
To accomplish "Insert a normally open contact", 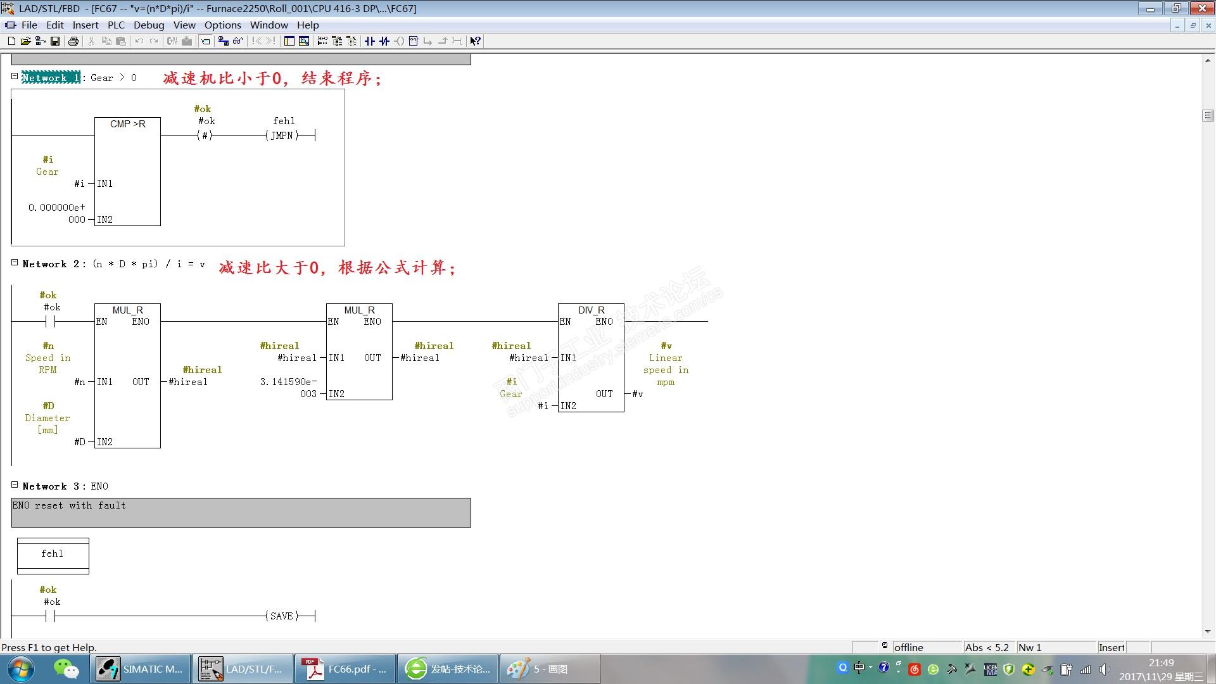I will click(370, 41).
